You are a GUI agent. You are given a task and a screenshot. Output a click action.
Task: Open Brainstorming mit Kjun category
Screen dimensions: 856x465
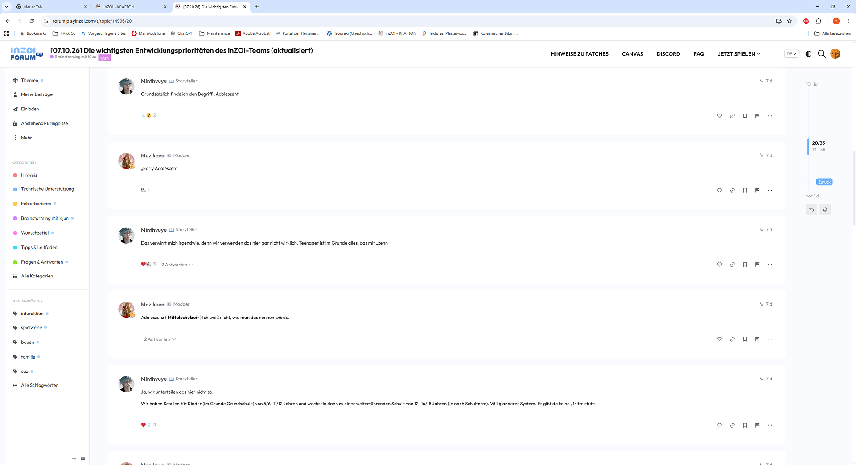coord(45,218)
